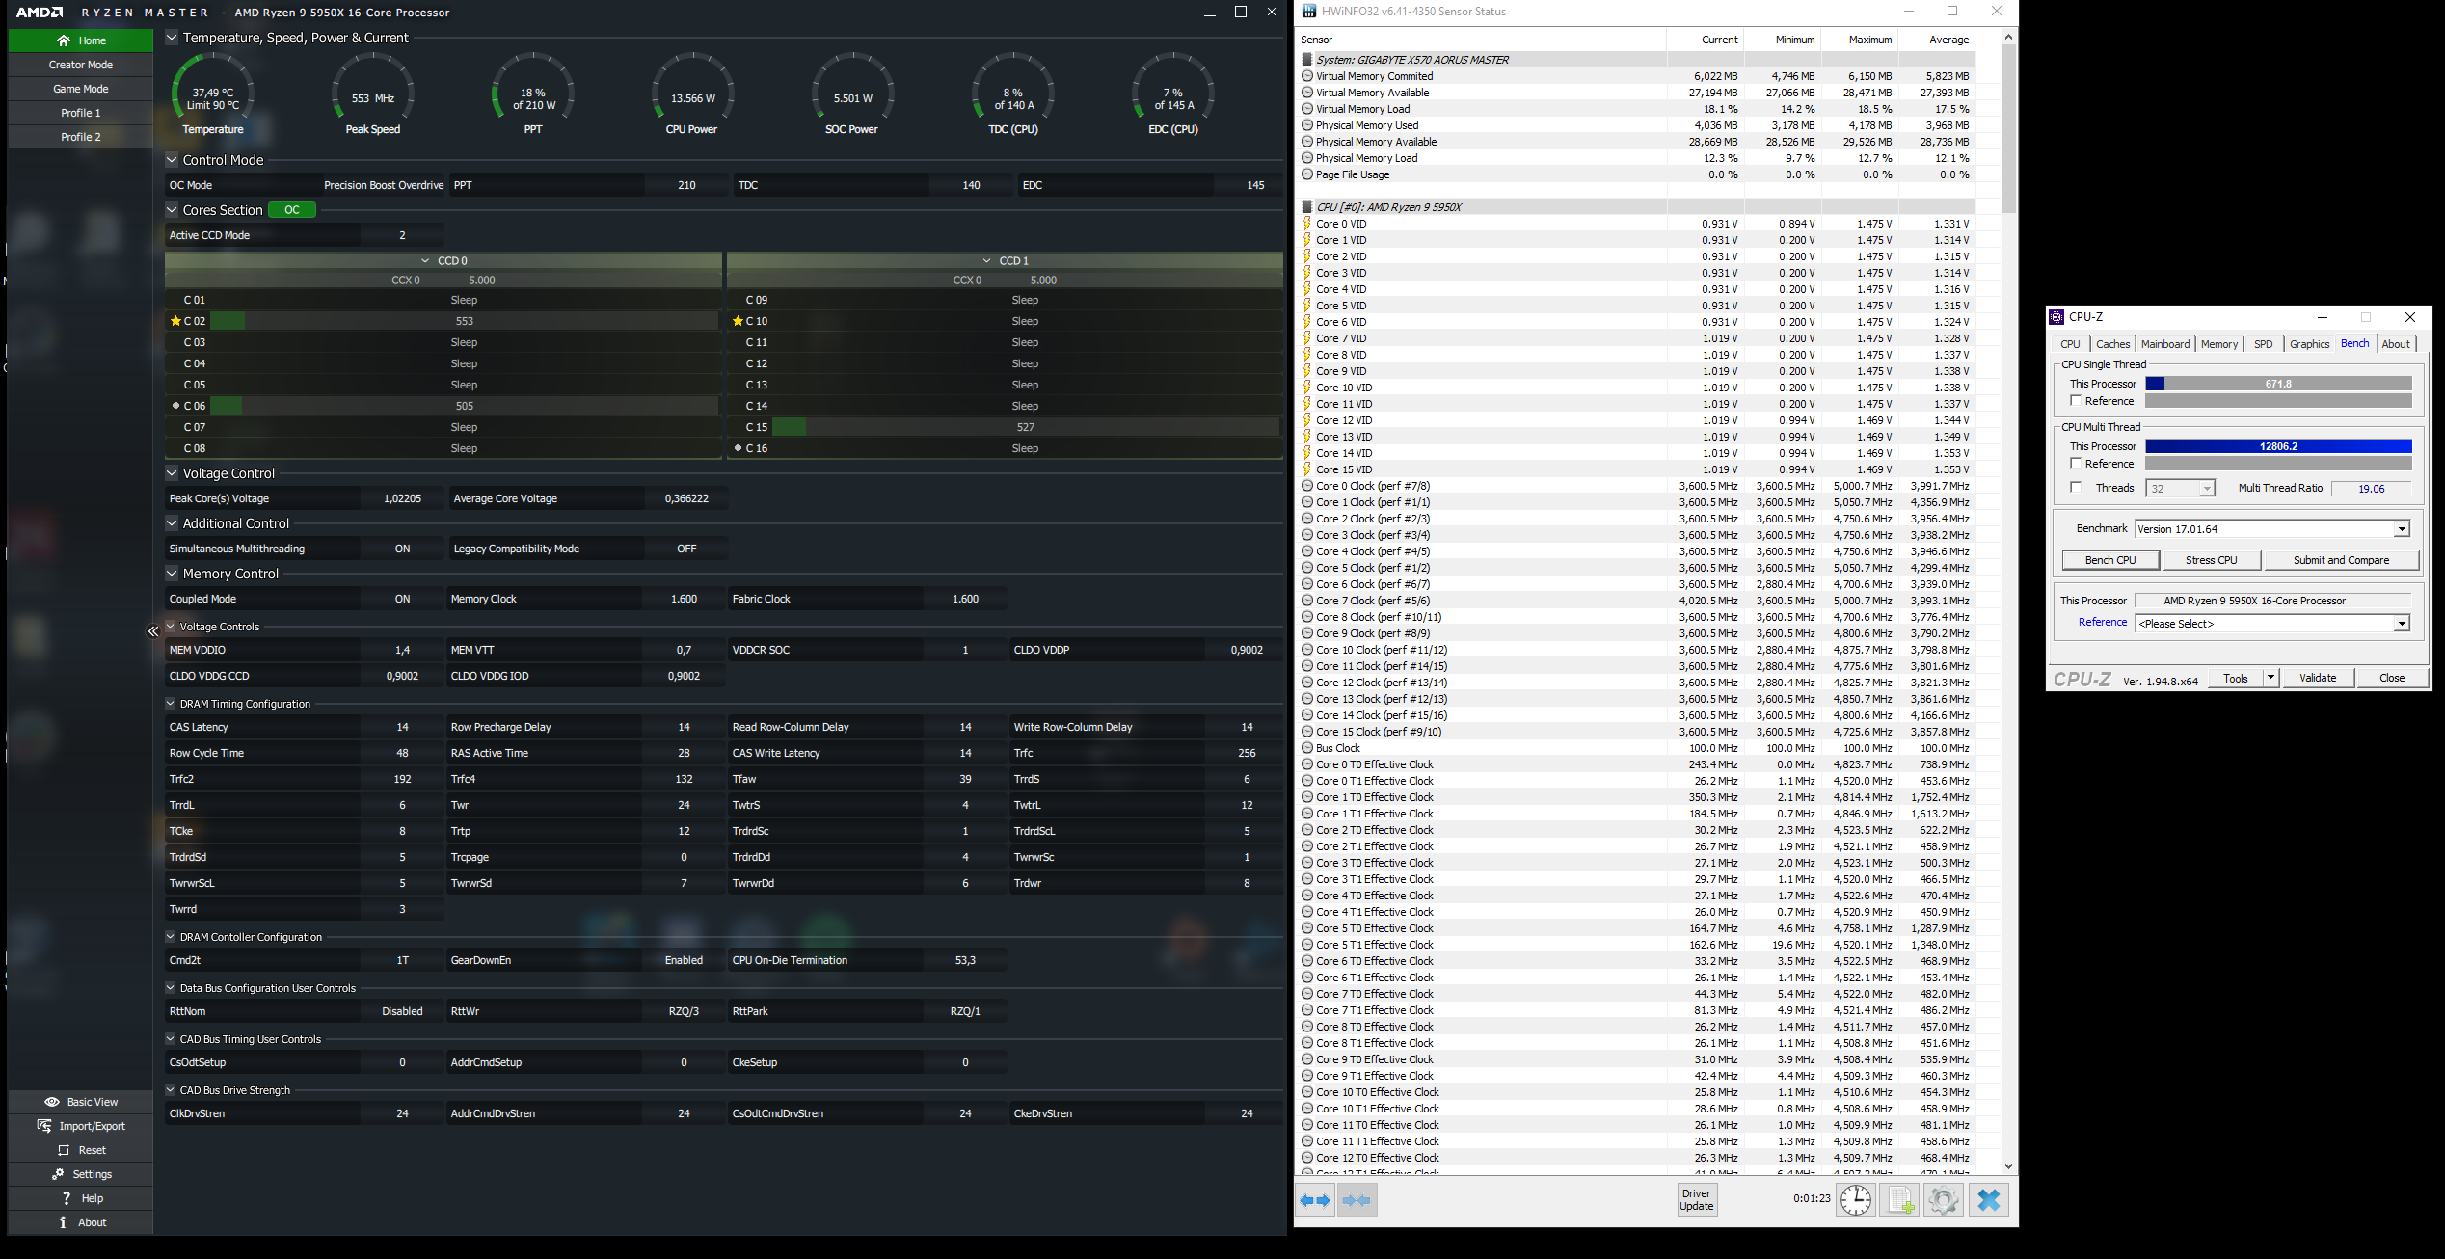Viewport: 2445px width, 1259px height.
Task: Click Bus Clock sensor row icon
Action: 1307,748
